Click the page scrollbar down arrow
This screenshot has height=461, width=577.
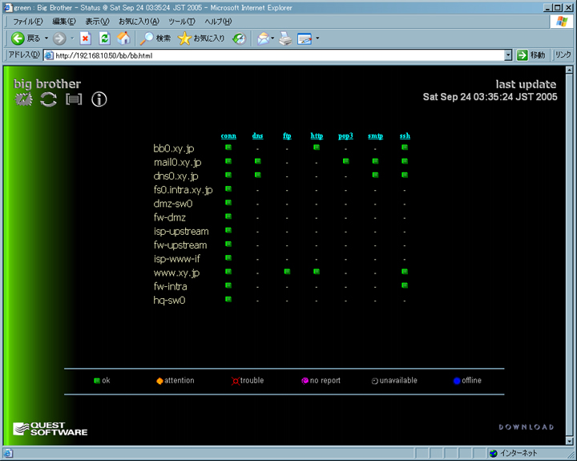point(569,440)
